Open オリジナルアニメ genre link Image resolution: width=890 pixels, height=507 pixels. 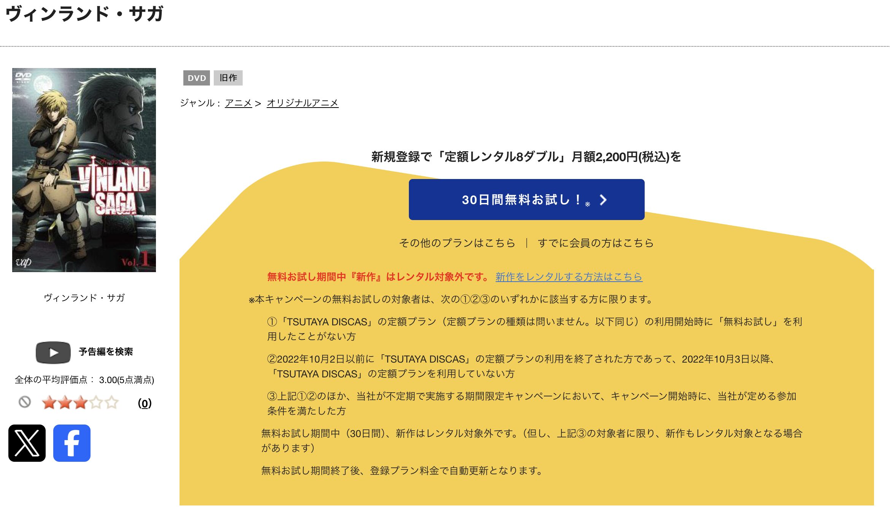pos(302,103)
